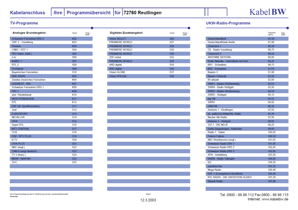The width and height of the screenshot is (298, 210).
Task: Select the SWR1 - Baden-Württemberg row
Action: pyautogui.click(x=247, y=84)
